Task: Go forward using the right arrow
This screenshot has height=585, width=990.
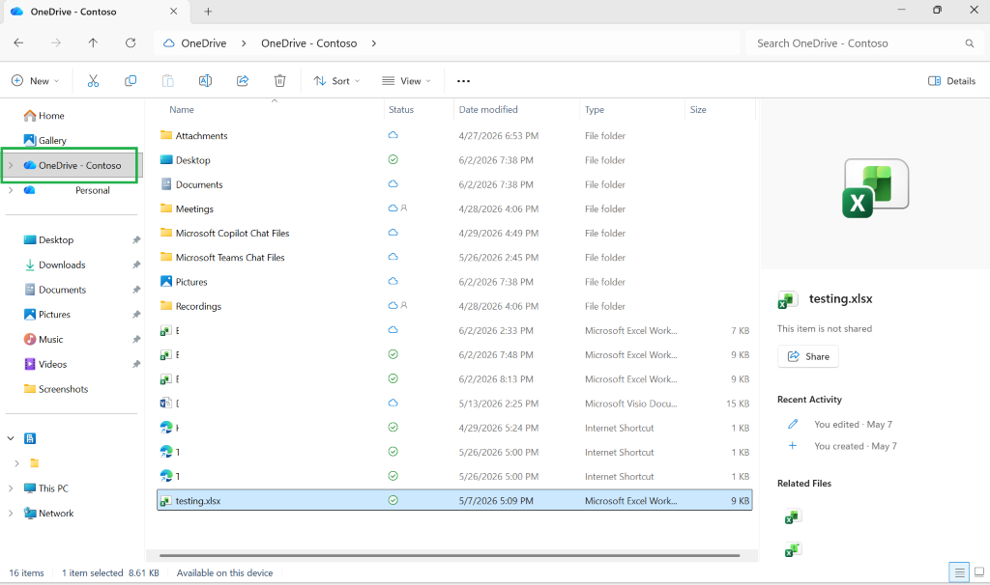Action: click(x=55, y=42)
